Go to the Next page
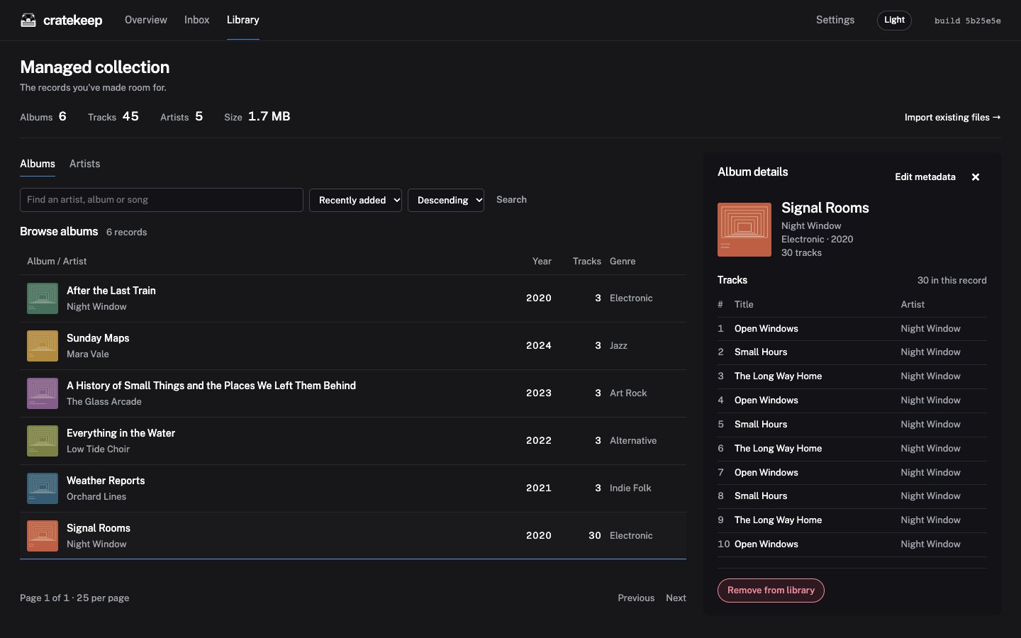 coord(676,598)
